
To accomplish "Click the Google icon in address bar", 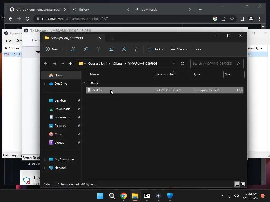I will (x=215, y=19).
